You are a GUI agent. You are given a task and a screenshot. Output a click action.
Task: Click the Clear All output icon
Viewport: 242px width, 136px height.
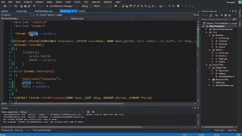tap(88, 112)
